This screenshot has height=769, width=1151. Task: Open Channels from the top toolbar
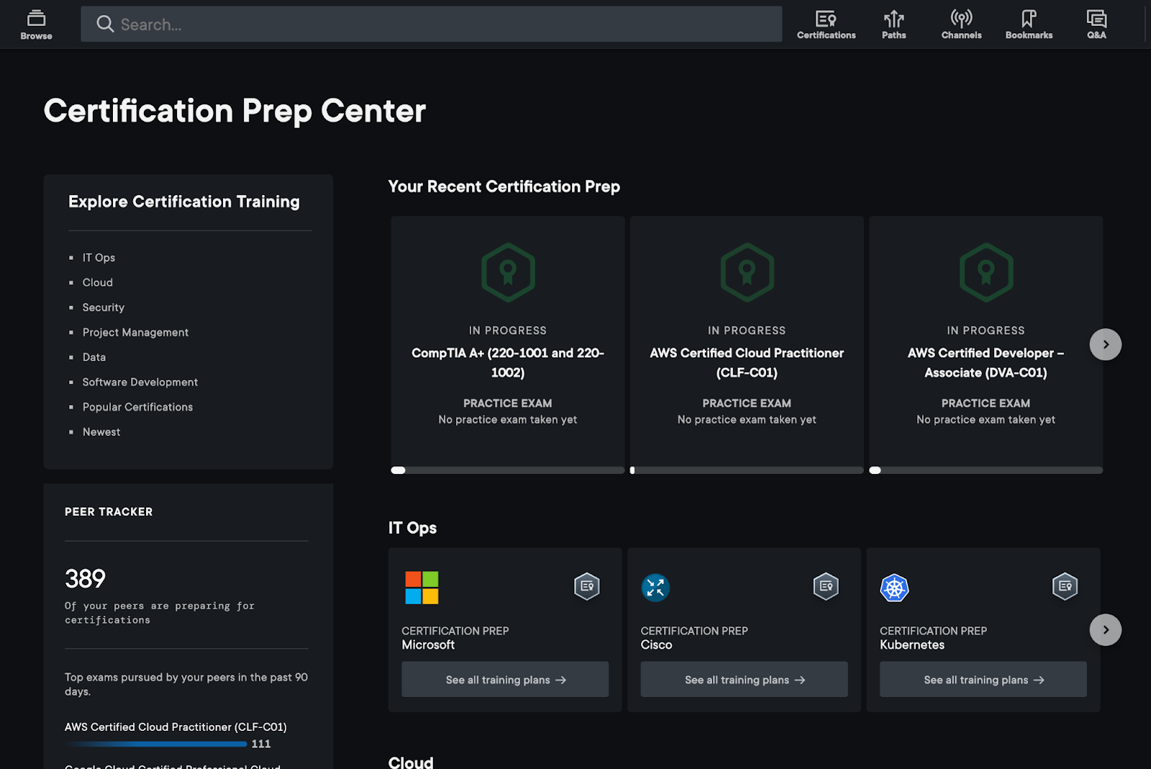[961, 23]
